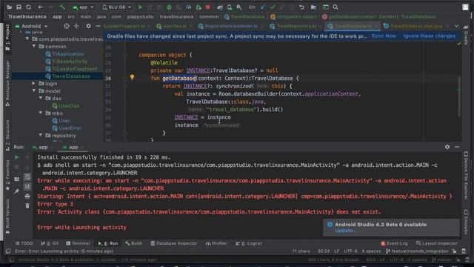Run the app with the green play icon
Screen dimensions: 474x267
click(140, 7)
